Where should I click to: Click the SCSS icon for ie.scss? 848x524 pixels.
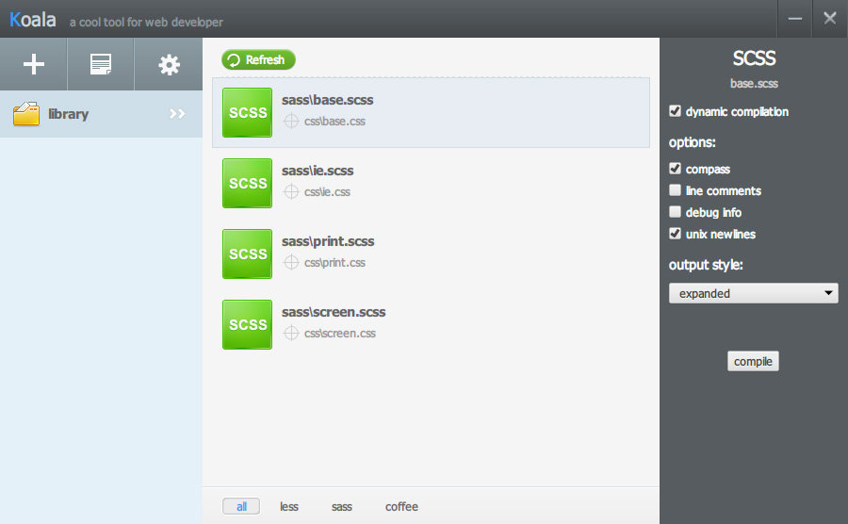click(247, 184)
